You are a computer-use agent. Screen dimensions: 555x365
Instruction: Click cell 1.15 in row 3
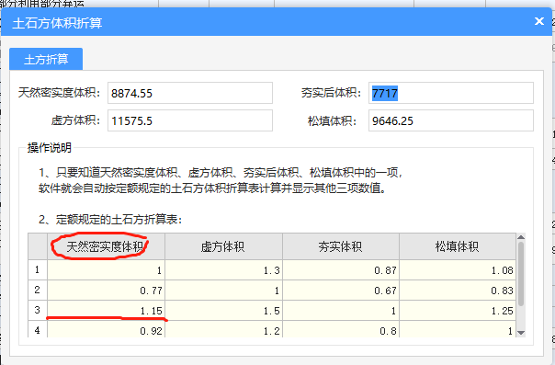click(x=106, y=311)
